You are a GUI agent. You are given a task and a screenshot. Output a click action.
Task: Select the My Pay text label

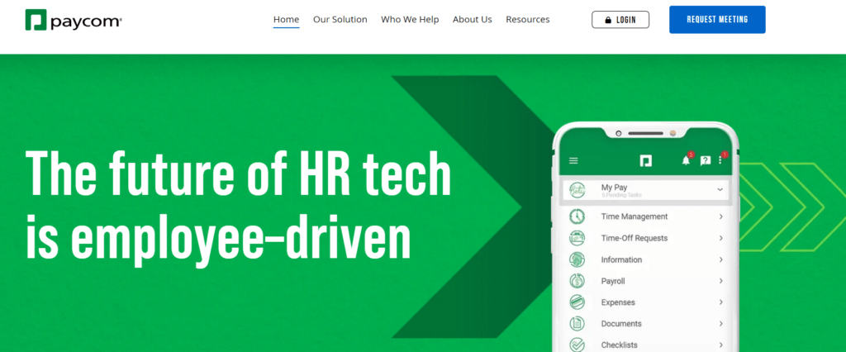[x=614, y=188]
